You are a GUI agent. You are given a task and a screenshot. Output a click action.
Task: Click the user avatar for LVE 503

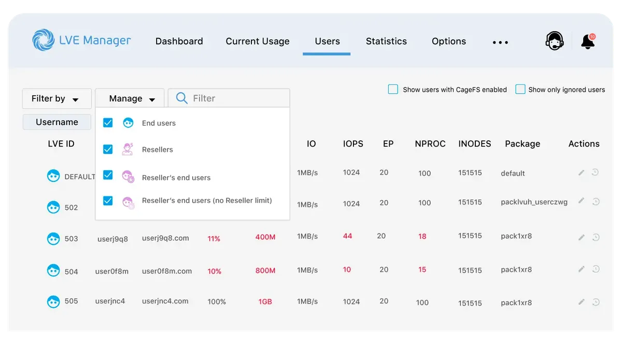point(53,239)
